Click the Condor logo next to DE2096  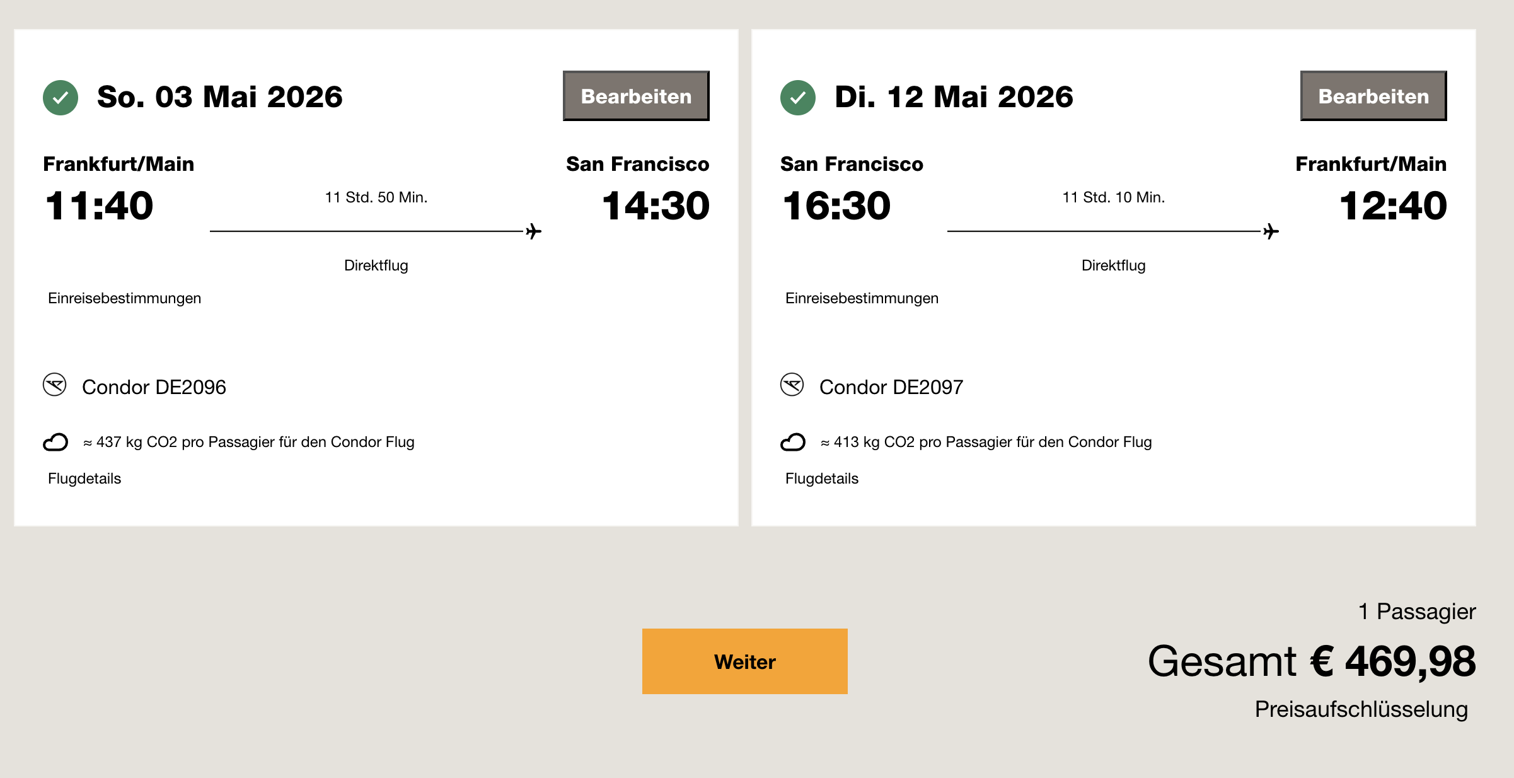[55, 385]
